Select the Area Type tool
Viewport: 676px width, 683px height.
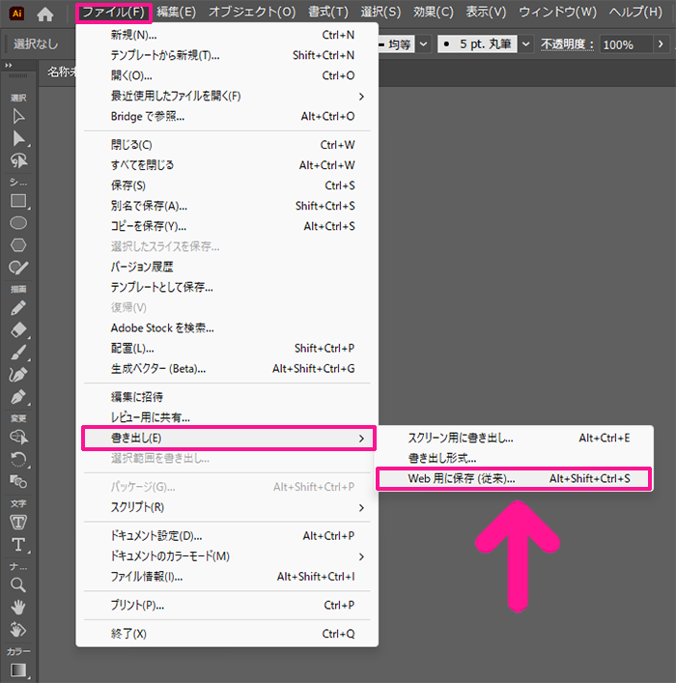click(18, 522)
